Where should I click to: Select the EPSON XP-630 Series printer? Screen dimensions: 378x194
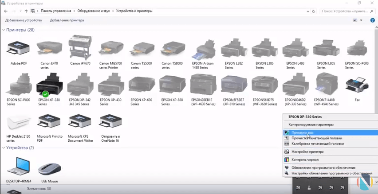[142, 85]
